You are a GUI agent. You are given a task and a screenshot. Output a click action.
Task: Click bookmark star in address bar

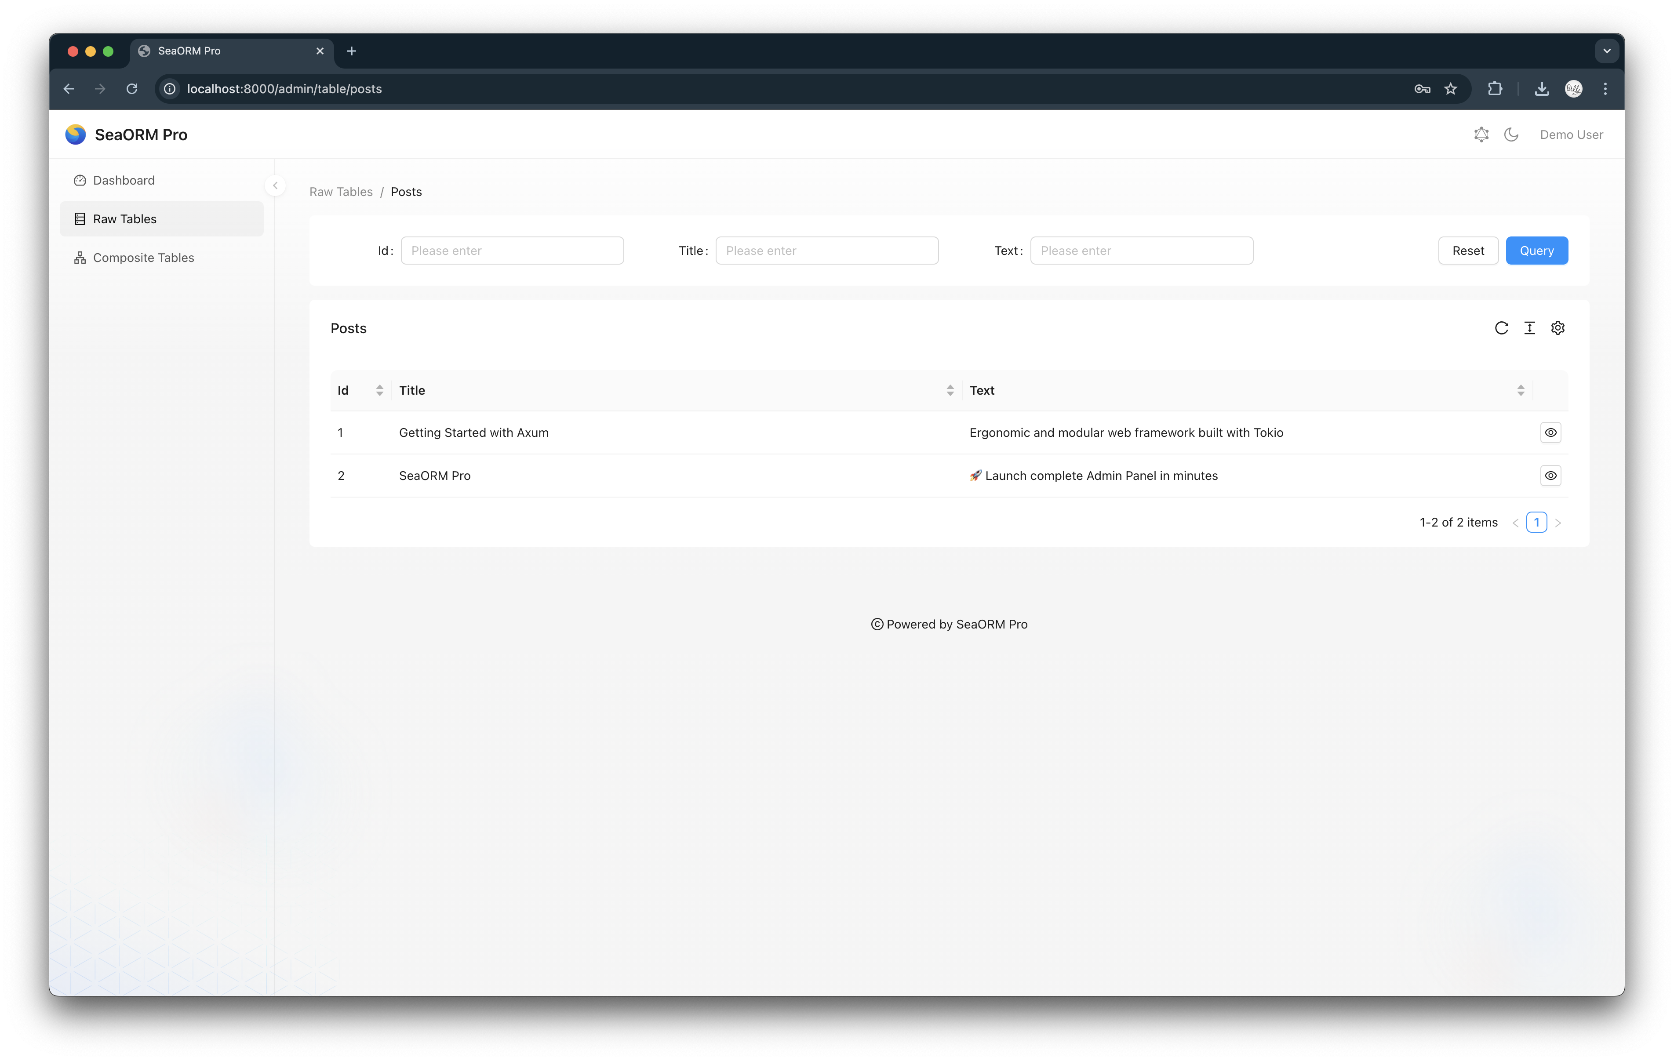point(1450,89)
